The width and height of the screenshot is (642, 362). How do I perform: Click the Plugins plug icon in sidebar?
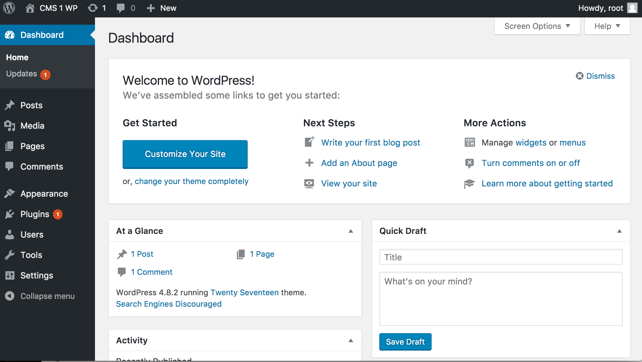click(x=10, y=214)
